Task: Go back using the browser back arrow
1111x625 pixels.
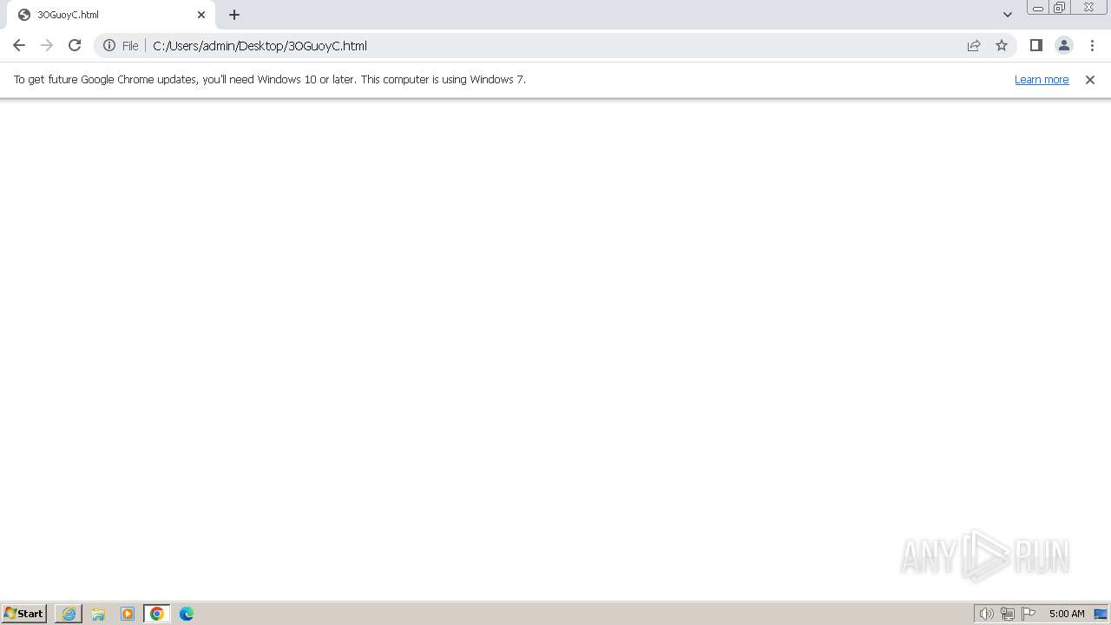Action: (19, 45)
